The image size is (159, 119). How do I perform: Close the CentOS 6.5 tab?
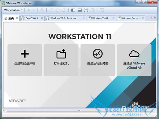coord(42,18)
